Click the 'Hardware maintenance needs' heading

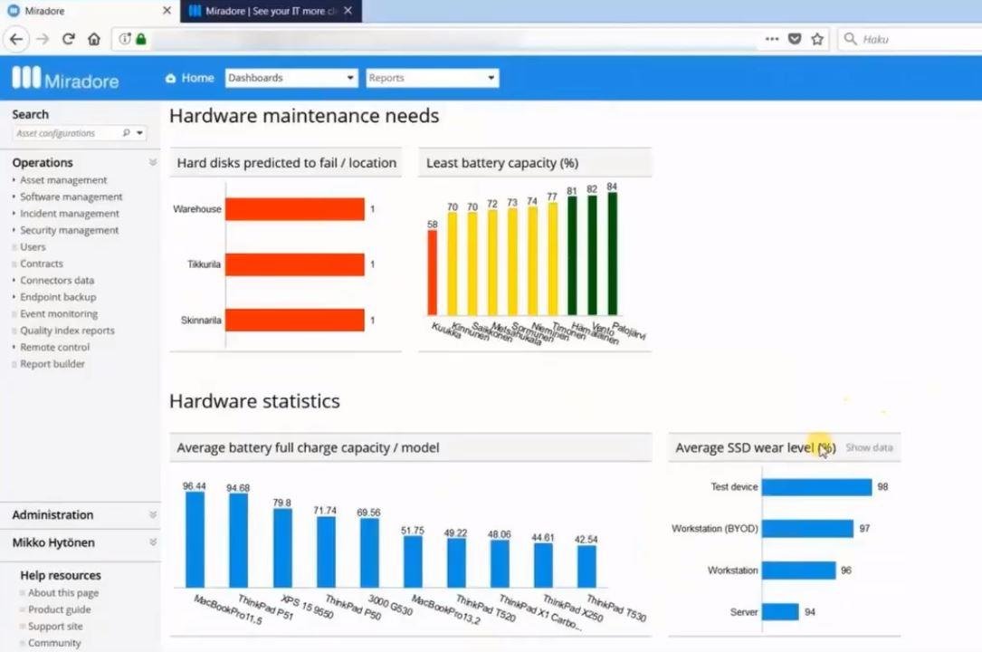pos(304,116)
